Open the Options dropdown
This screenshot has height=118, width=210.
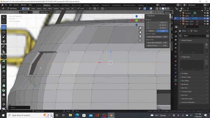168,12
